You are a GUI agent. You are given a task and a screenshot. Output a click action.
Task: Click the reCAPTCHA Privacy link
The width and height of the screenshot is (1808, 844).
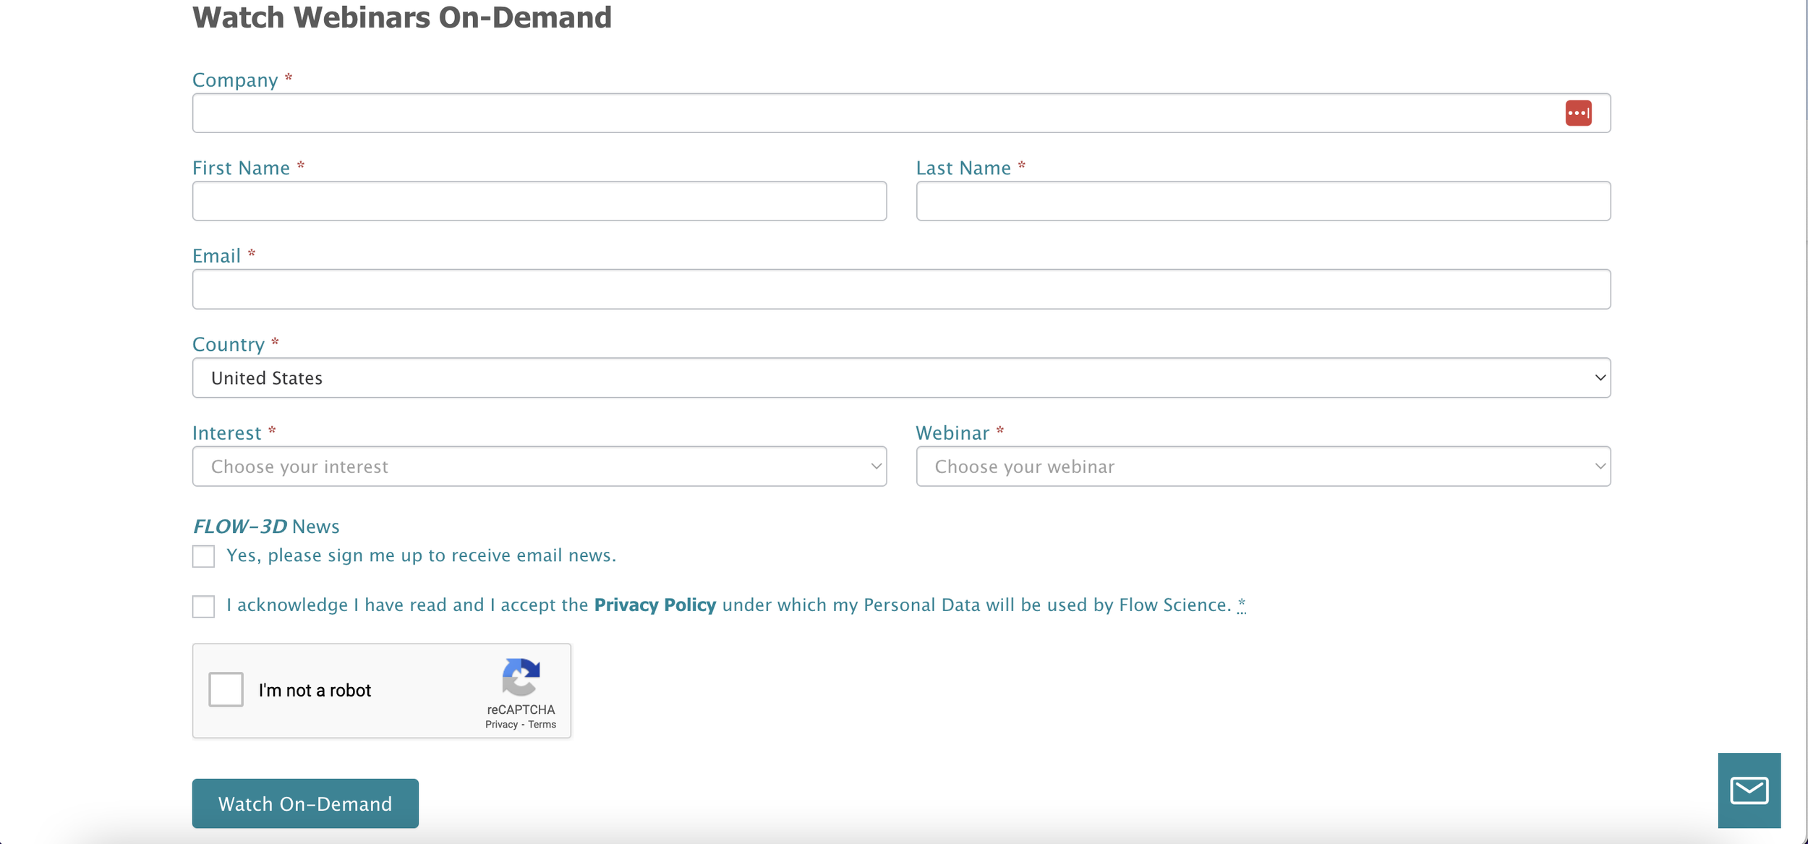click(x=501, y=725)
